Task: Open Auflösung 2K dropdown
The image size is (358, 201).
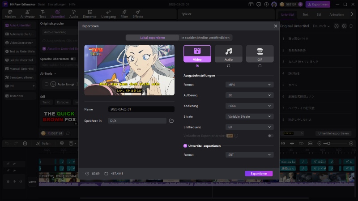Action: coord(249,95)
